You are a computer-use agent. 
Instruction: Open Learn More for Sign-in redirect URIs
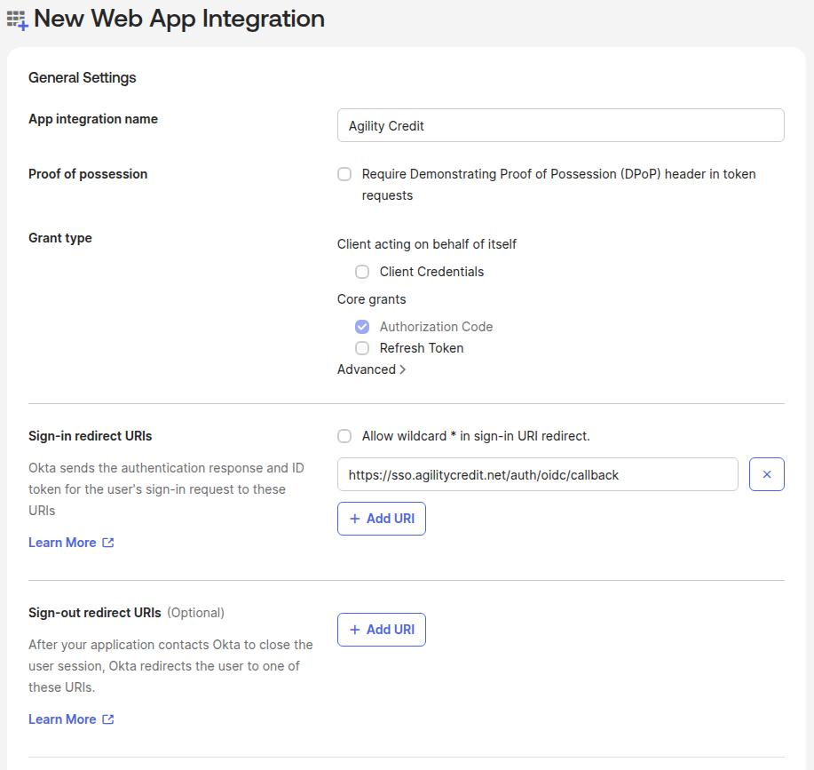62,543
